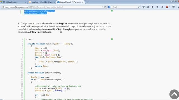Screen dimensions: 179x100
Task: Click the if (Yii::$app->request->get()) line
Action: [x=47, y=79]
